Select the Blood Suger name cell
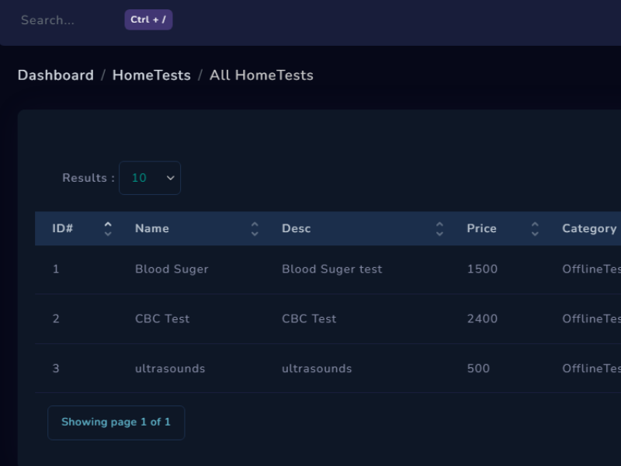 tap(172, 269)
